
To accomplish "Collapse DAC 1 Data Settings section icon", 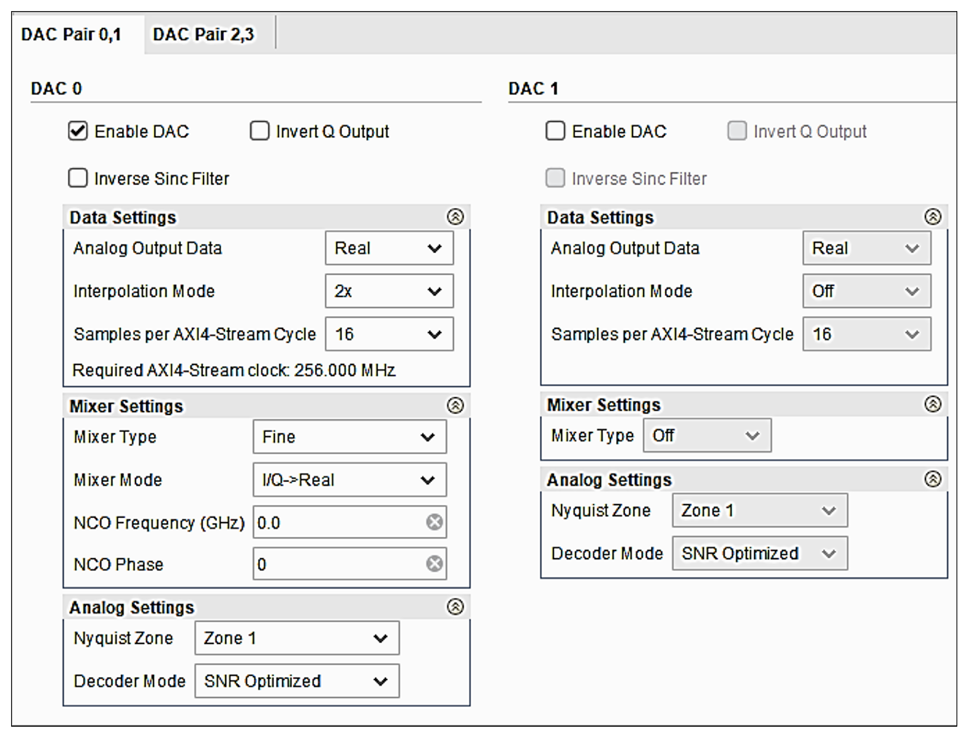I will pyautogui.click(x=932, y=217).
